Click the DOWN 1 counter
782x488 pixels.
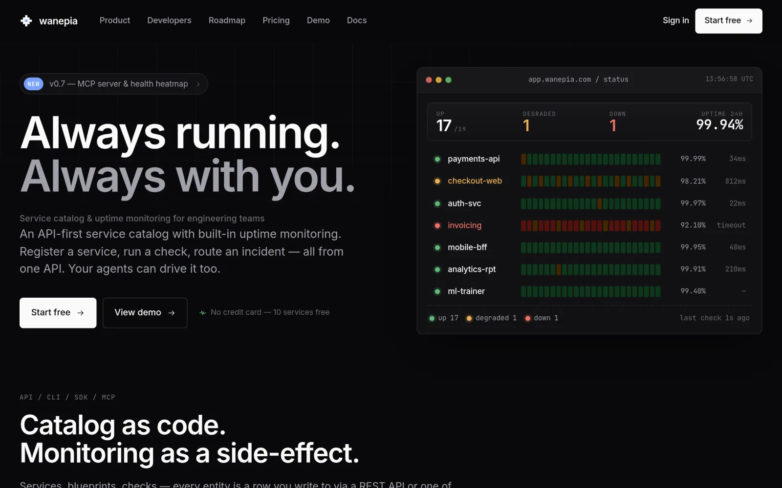point(617,122)
